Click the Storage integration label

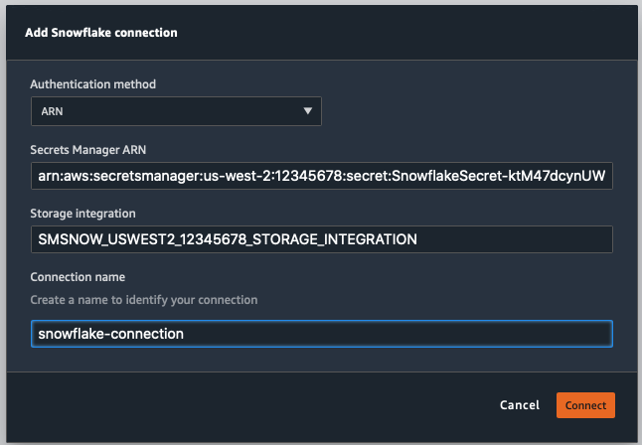[x=82, y=214]
